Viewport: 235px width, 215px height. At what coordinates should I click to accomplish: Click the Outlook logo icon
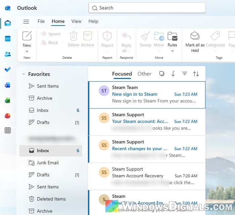(x=8, y=8)
